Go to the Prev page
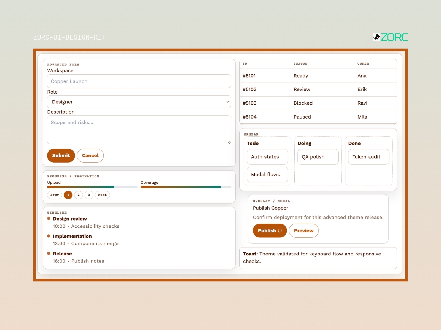441x330 pixels. click(55, 195)
